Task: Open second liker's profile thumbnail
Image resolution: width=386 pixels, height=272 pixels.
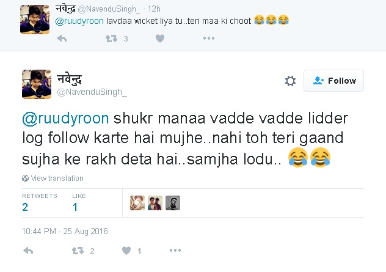Action: (x=155, y=203)
